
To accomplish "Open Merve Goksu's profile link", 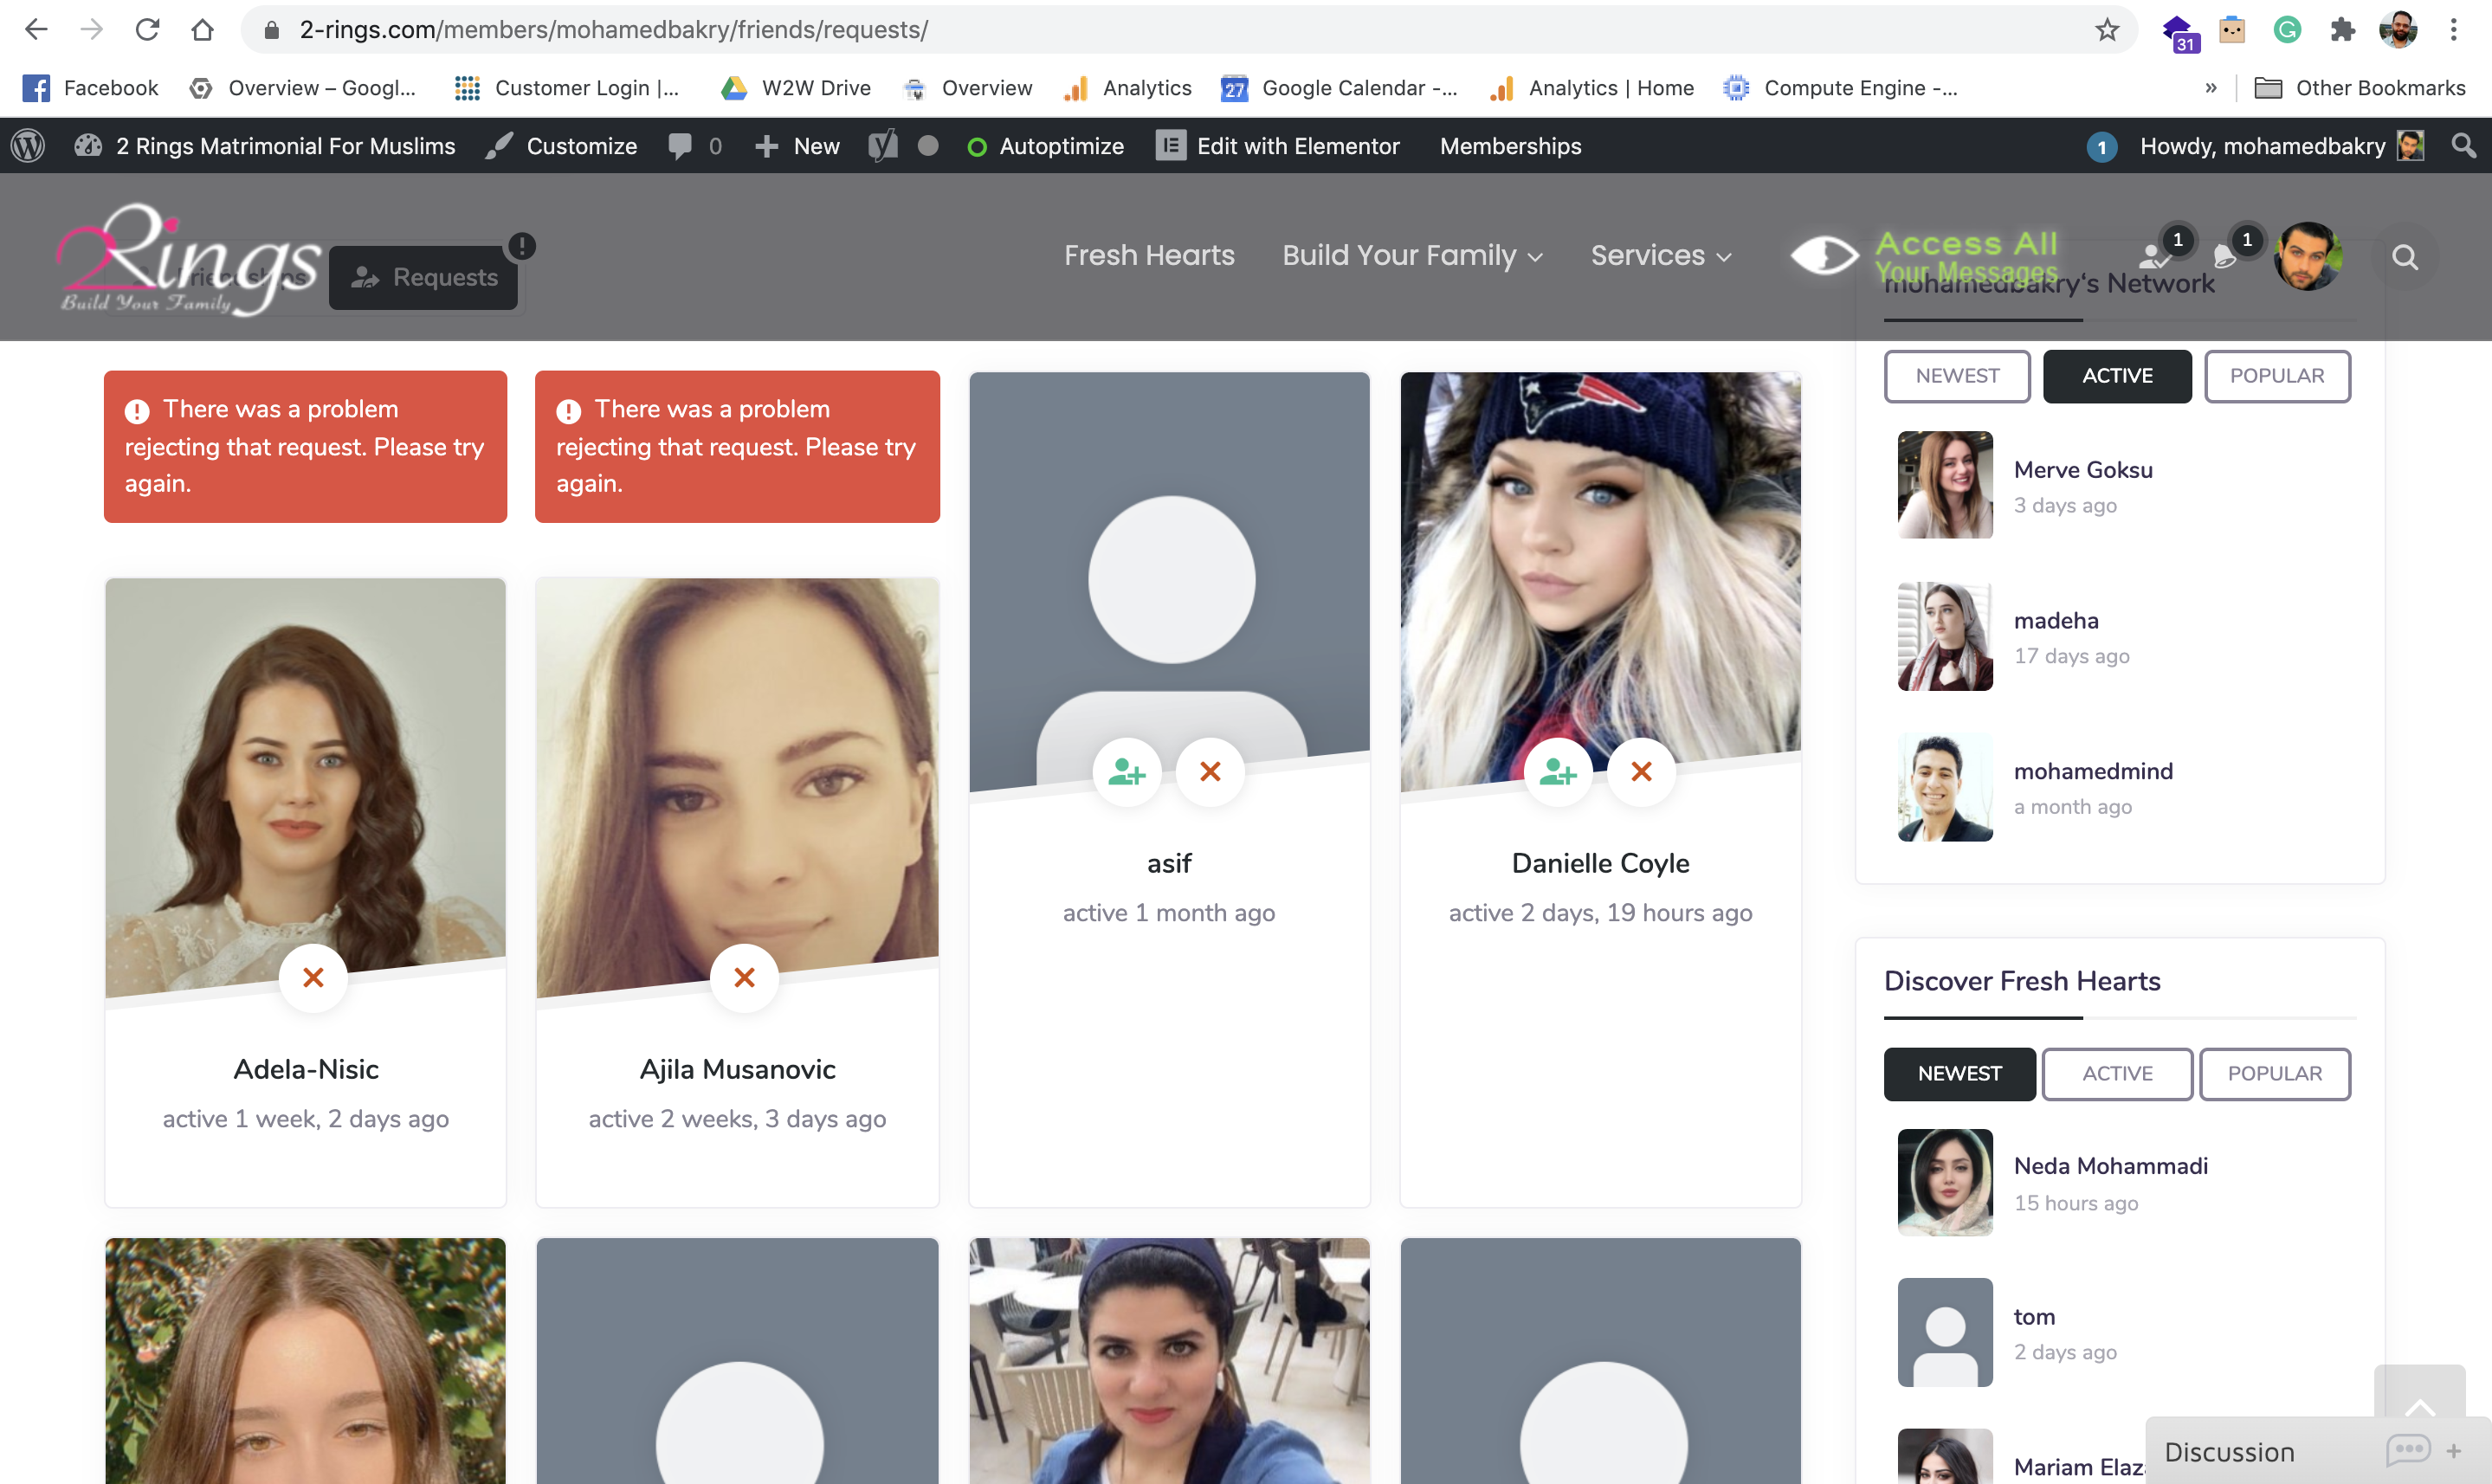I will pyautogui.click(x=2083, y=469).
